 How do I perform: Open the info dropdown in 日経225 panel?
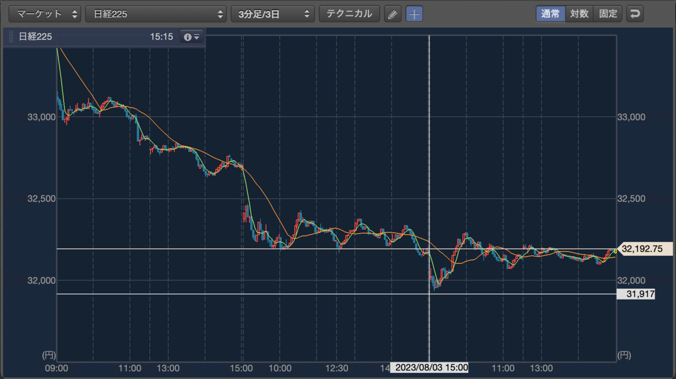(192, 37)
